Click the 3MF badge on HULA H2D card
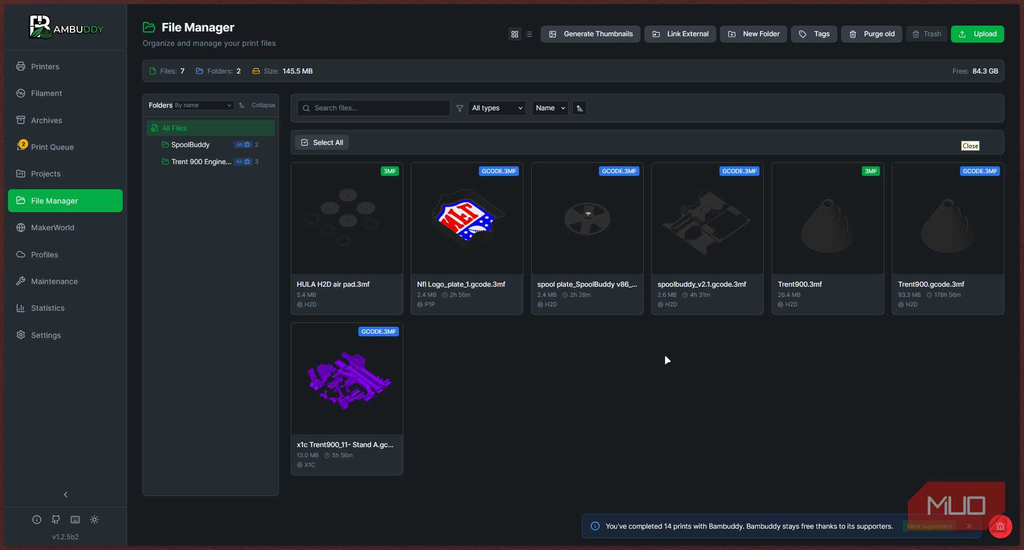Image resolution: width=1024 pixels, height=550 pixels. tap(390, 171)
